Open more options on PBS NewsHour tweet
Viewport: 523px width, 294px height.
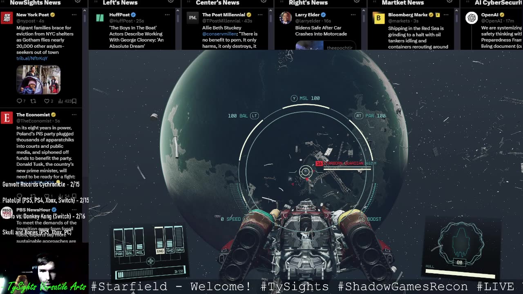pyautogui.click(x=74, y=210)
